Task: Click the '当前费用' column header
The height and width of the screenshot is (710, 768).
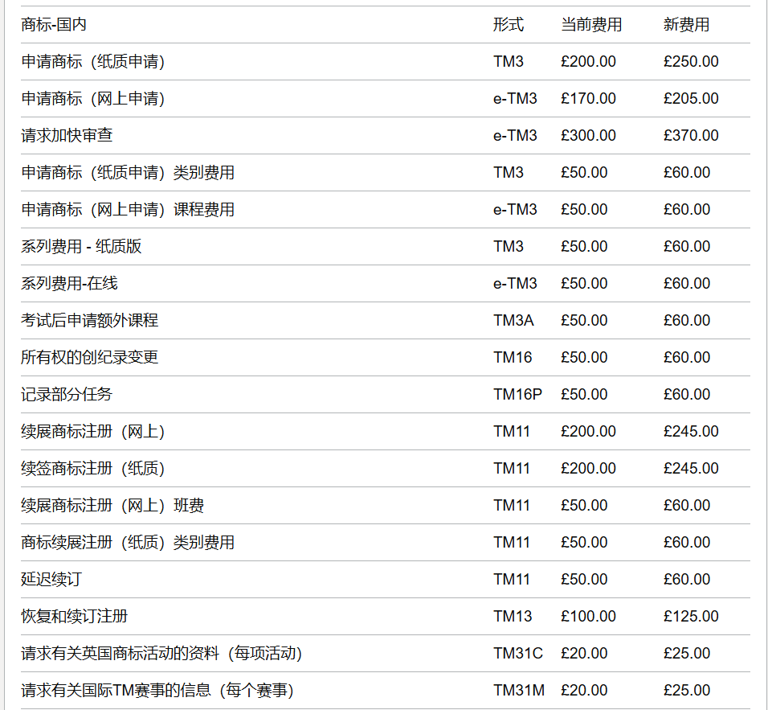Action: click(592, 24)
